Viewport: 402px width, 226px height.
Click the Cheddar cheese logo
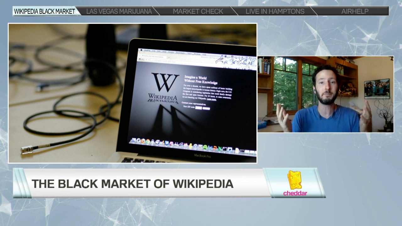(294, 180)
